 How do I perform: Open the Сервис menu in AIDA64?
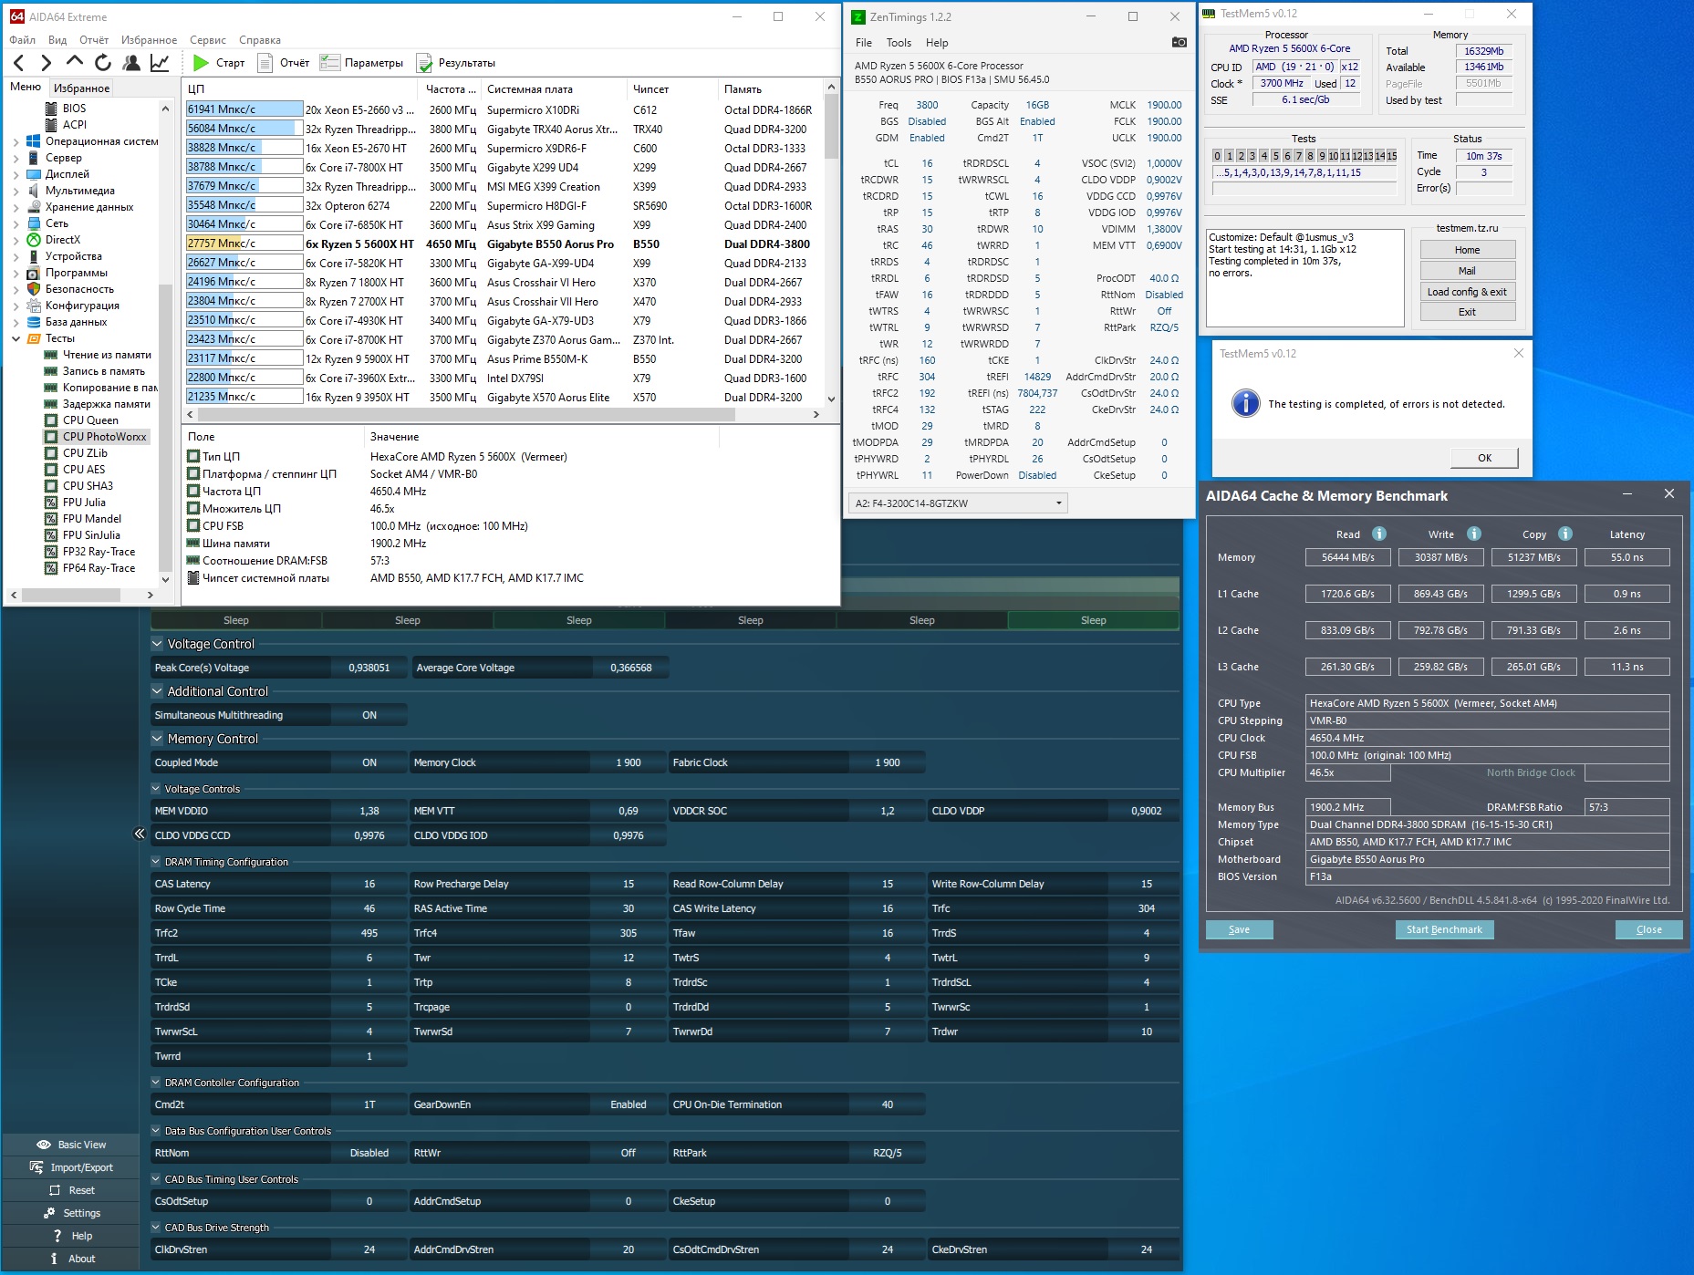(208, 40)
